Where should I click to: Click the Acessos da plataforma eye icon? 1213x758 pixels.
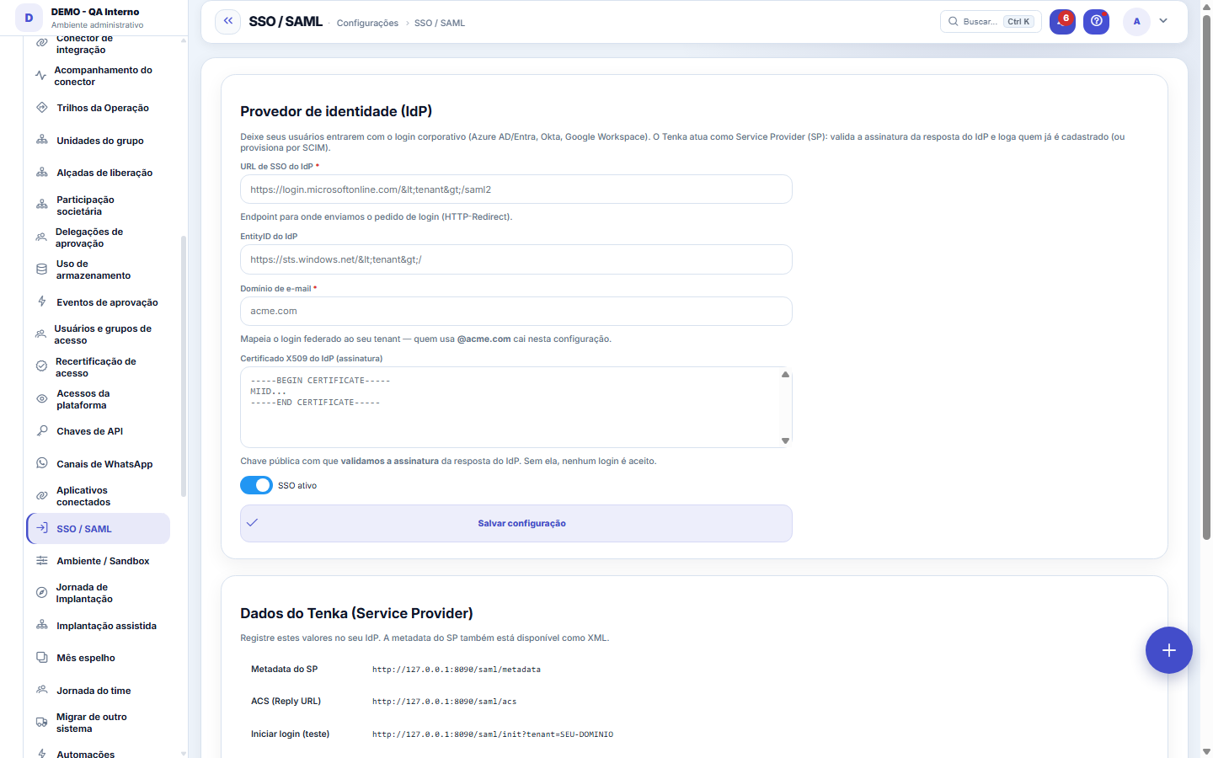pos(42,399)
